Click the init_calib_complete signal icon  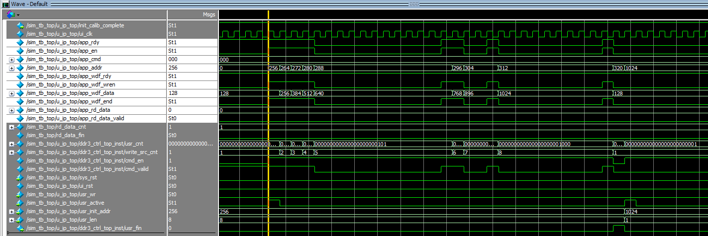point(20,25)
